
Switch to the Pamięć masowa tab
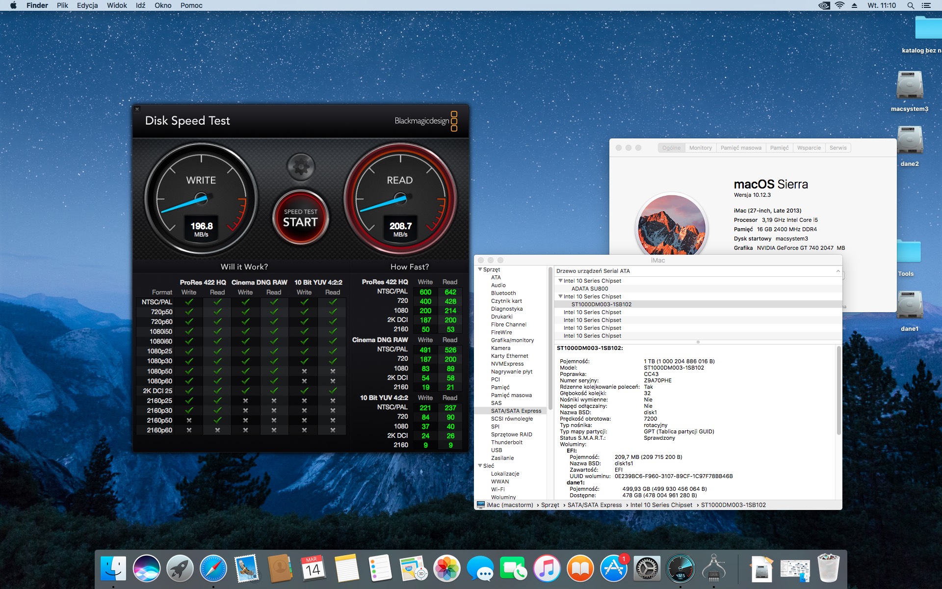[740, 148]
